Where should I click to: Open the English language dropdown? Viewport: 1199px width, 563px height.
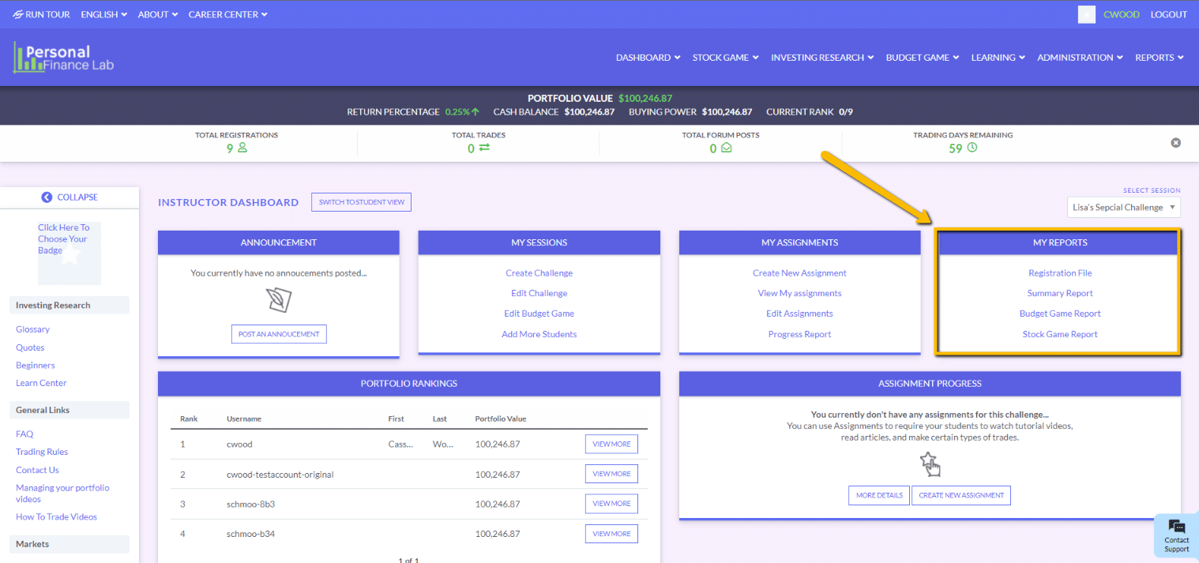104,14
